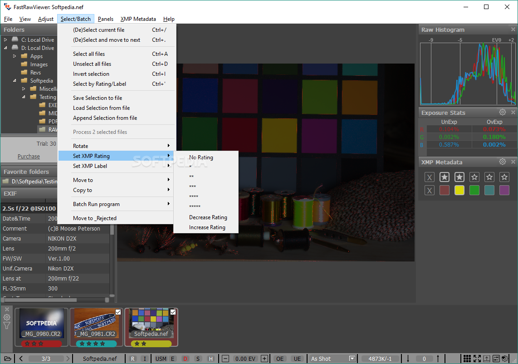Screen dimensions: 518x364
Task: Close the Raw Histogram panel
Action: [513, 30]
